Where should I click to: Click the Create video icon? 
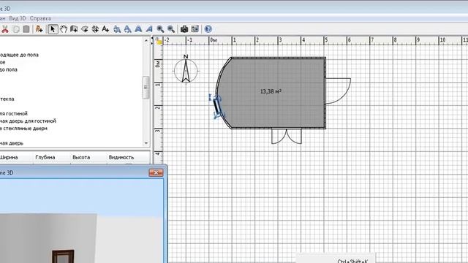195,29
